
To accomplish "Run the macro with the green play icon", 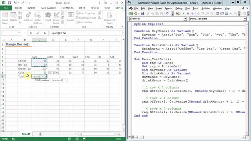I will click(183, 13).
